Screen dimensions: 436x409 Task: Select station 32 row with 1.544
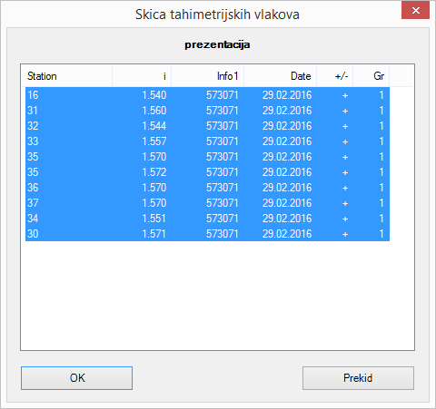coord(207,126)
